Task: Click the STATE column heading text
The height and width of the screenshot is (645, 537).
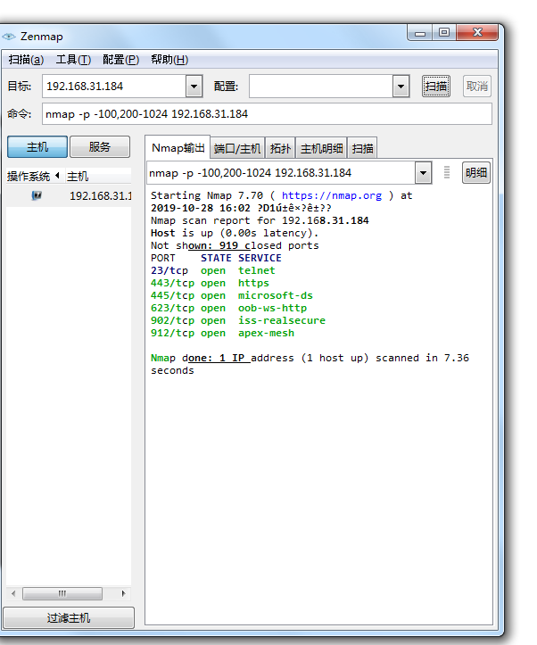Action: pos(216,259)
